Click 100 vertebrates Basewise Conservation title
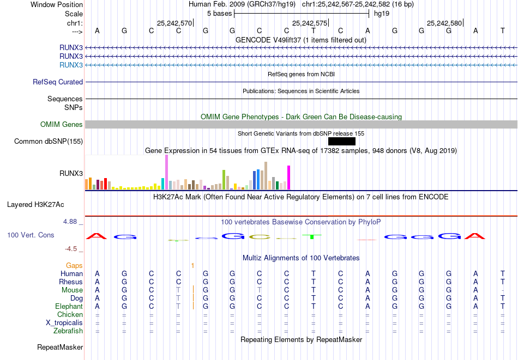 [301, 222]
